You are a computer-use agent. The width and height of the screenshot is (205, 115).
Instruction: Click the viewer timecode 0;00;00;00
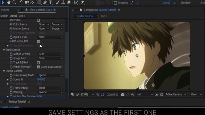click(x=112, y=95)
